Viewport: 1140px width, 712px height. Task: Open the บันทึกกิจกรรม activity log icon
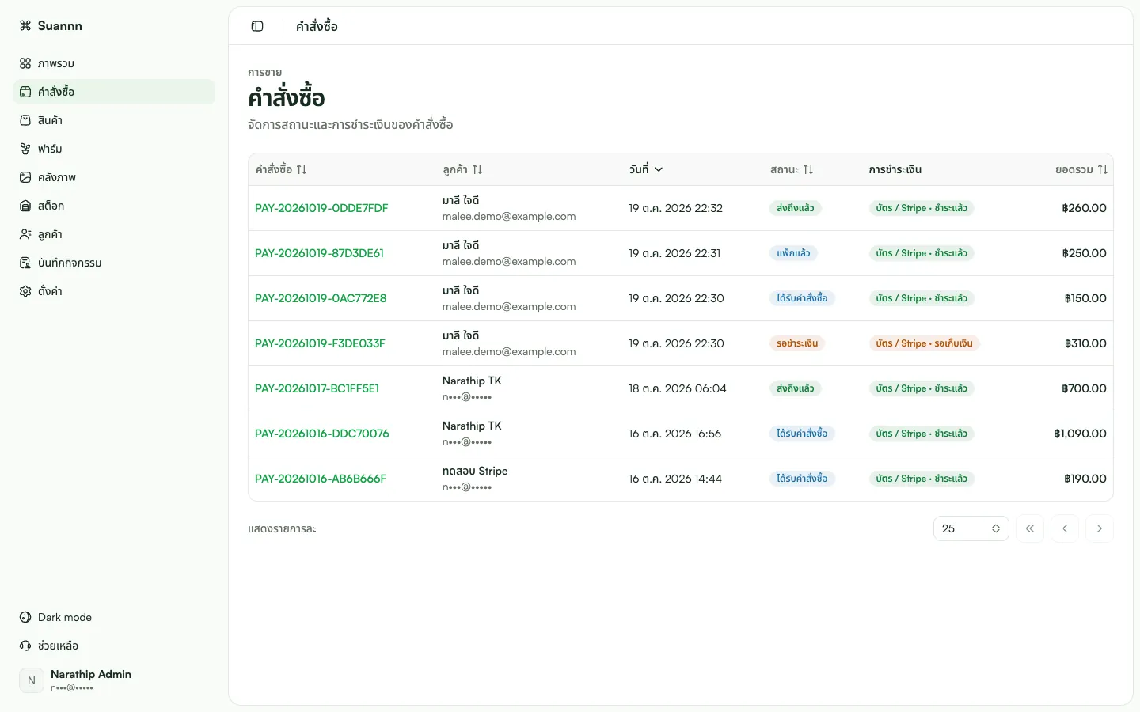(25, 263)
